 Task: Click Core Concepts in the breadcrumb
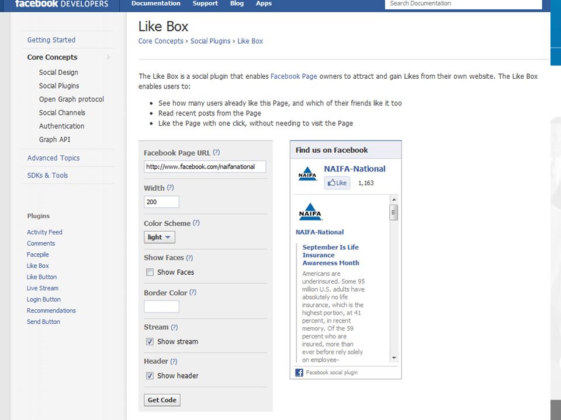[161, 41]
